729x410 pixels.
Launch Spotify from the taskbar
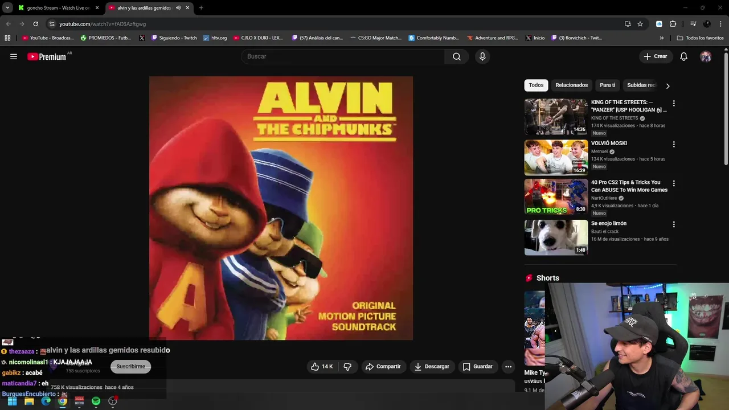(x=96, y=401)
